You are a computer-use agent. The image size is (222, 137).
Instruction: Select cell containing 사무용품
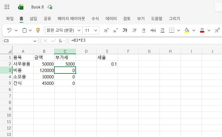[x=23, y=64]
